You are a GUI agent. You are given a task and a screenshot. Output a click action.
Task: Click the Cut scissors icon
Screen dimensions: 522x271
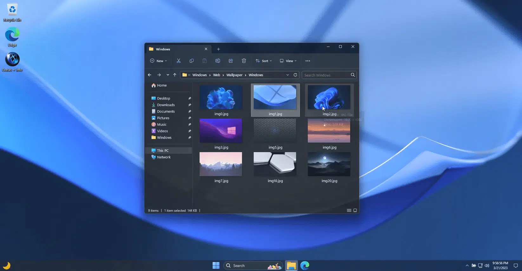179,61
